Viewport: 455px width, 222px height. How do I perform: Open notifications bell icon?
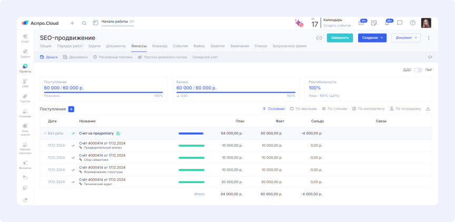click(387, 23)
